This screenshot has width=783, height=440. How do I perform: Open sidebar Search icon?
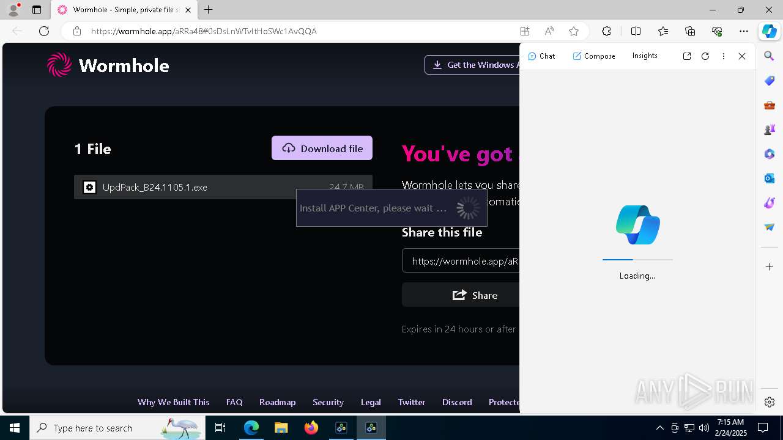tap(770, 56)
